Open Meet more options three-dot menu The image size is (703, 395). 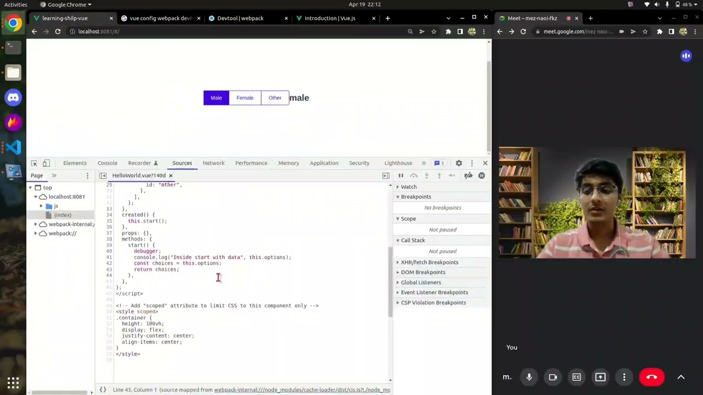(x=624, y=377)
